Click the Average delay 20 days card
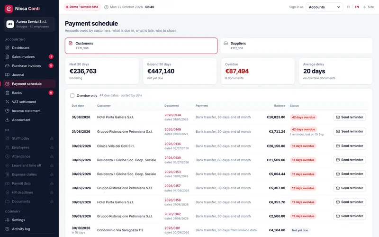The image size is (379, 237). pos(335,71)
